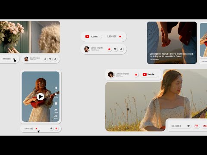The height and width of the screenshot is (155, 207).
Task: Click the Dislike icon on the Shorts video
Action: (56, 95)
